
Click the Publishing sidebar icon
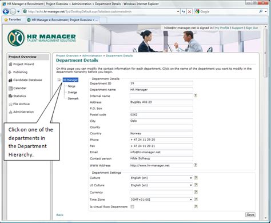click(x=10, y=72)
